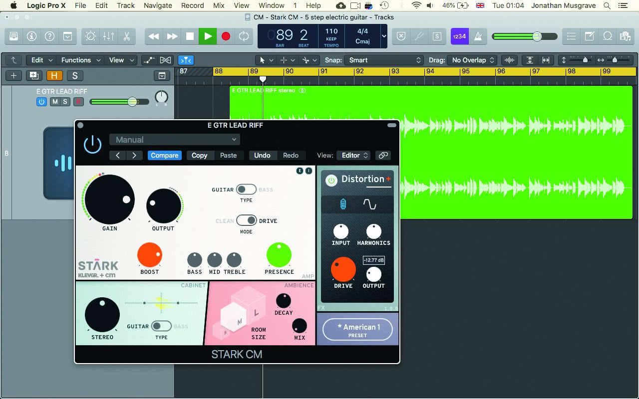Image resolution: width=639 pixels, height=399 pixels.
Task: Open the plugin View Editor dropdown
Action: 354,156
